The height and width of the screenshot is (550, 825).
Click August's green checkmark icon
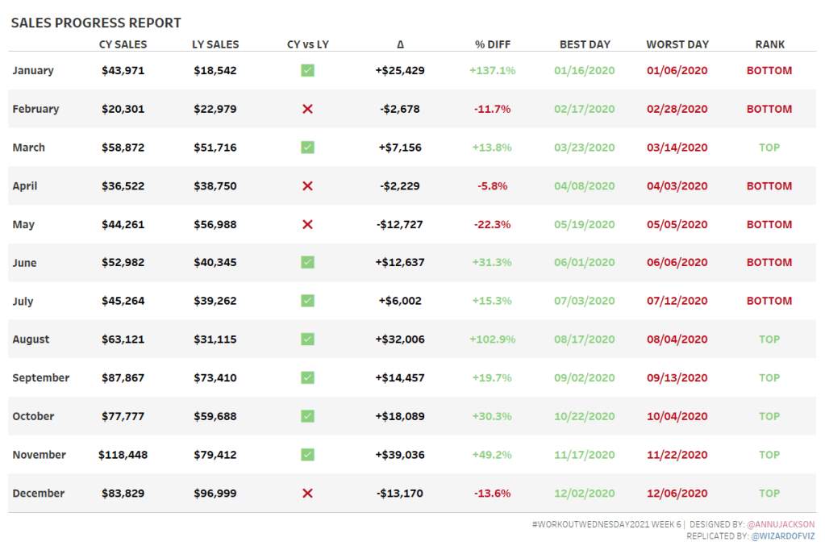(307, 340)
